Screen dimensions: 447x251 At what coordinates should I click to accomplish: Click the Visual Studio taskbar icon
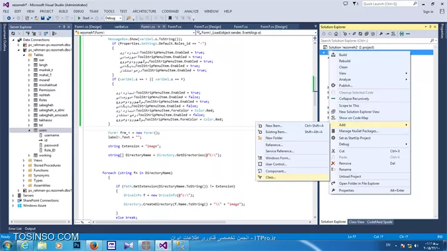[163, 245]
